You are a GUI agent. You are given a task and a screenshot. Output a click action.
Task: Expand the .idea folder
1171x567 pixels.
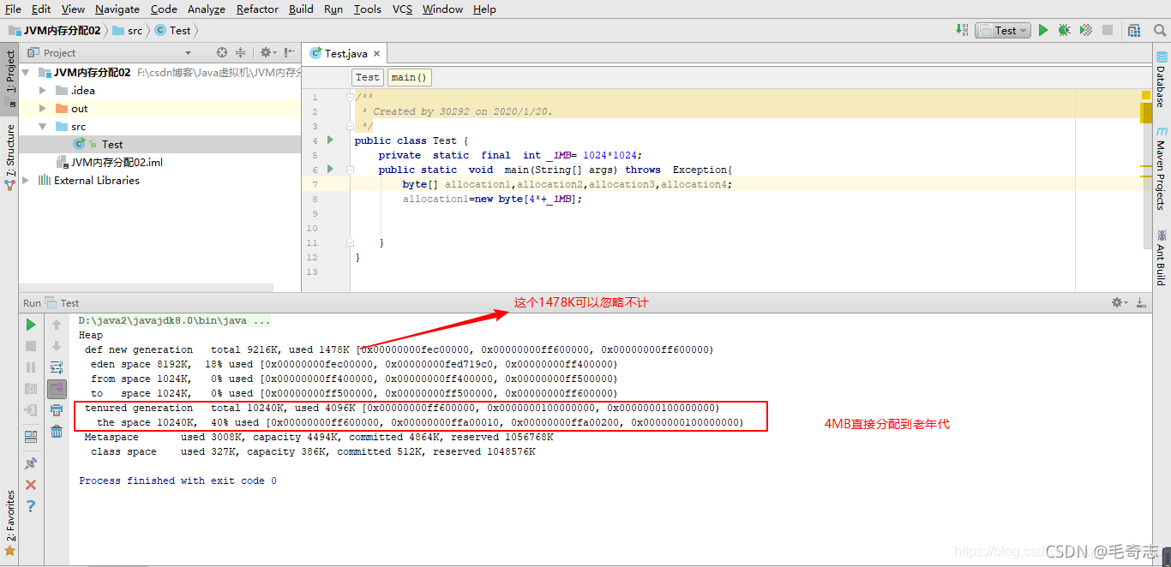[x=44, y=90]
